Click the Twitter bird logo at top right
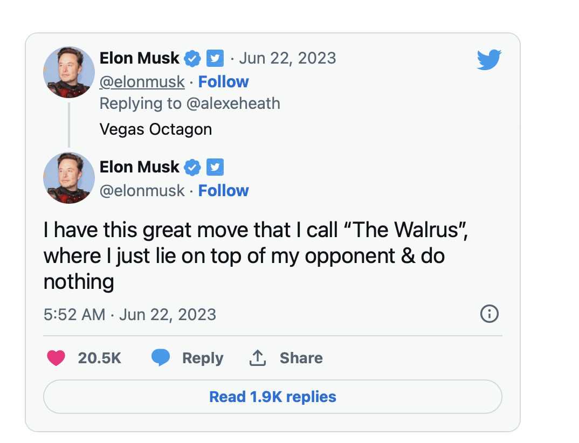 pos(489,59)
